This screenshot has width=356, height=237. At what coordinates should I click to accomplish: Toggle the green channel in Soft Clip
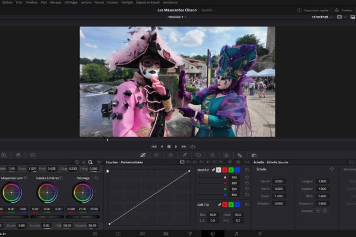[231, 205]
